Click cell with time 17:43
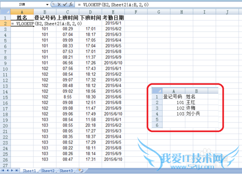Viewport: 242px width, 174px height. 91,68
